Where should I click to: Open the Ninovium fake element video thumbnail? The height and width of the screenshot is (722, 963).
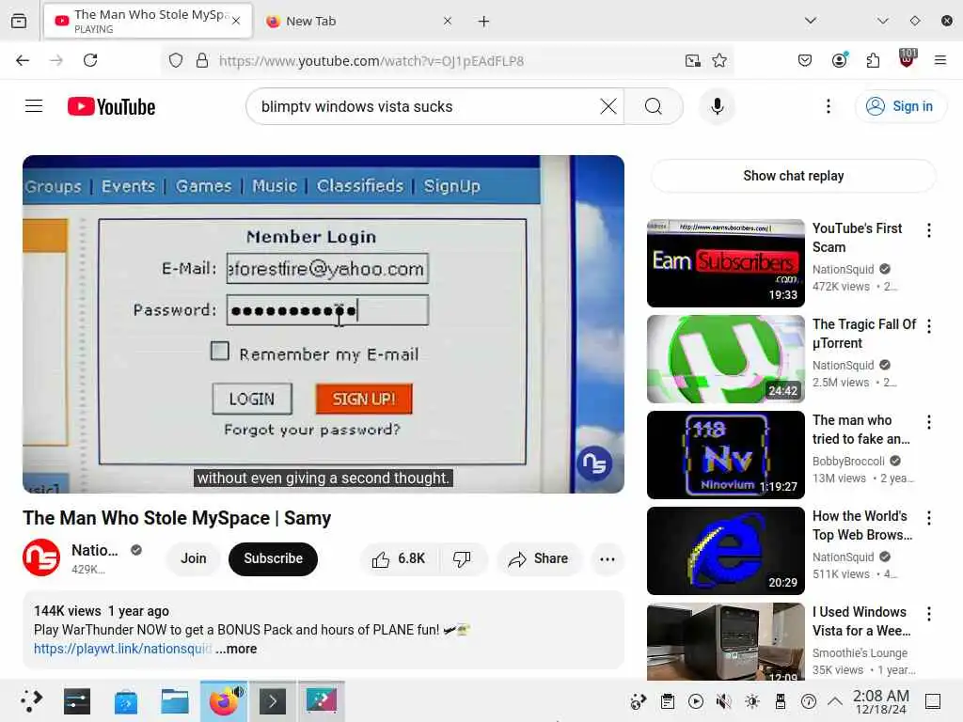point(725,454)
